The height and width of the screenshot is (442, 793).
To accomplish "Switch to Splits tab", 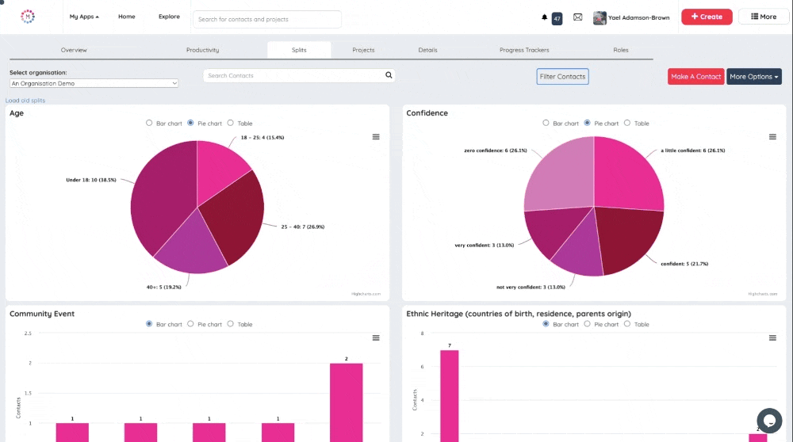I will 299,50.
